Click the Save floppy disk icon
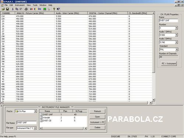 tap(7, 9)
